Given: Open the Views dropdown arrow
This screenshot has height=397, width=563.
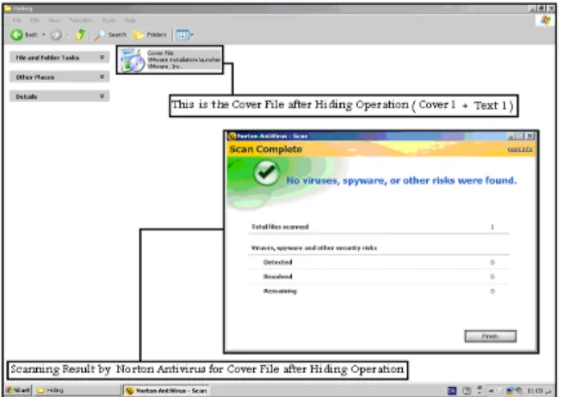Looking at the screenshot, I should pyautogui.click(x=192, y=34).
